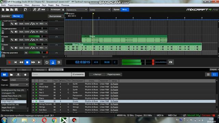Click the punch in/out arrows icon
Image resolution: width=219 pixels, height=123 pixels.
click(x=59, y=62)
